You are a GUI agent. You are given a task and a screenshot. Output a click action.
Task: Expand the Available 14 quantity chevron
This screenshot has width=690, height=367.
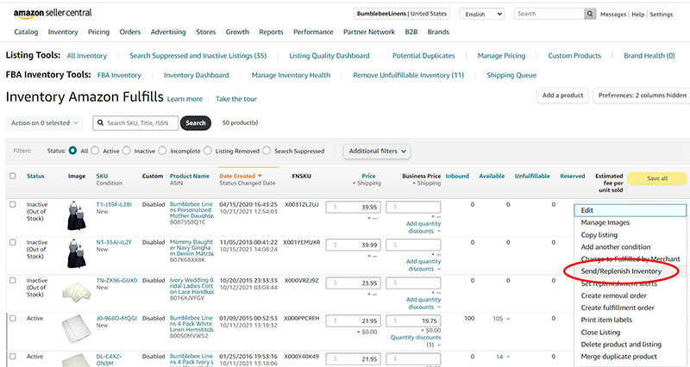click(x=508, y=357)
